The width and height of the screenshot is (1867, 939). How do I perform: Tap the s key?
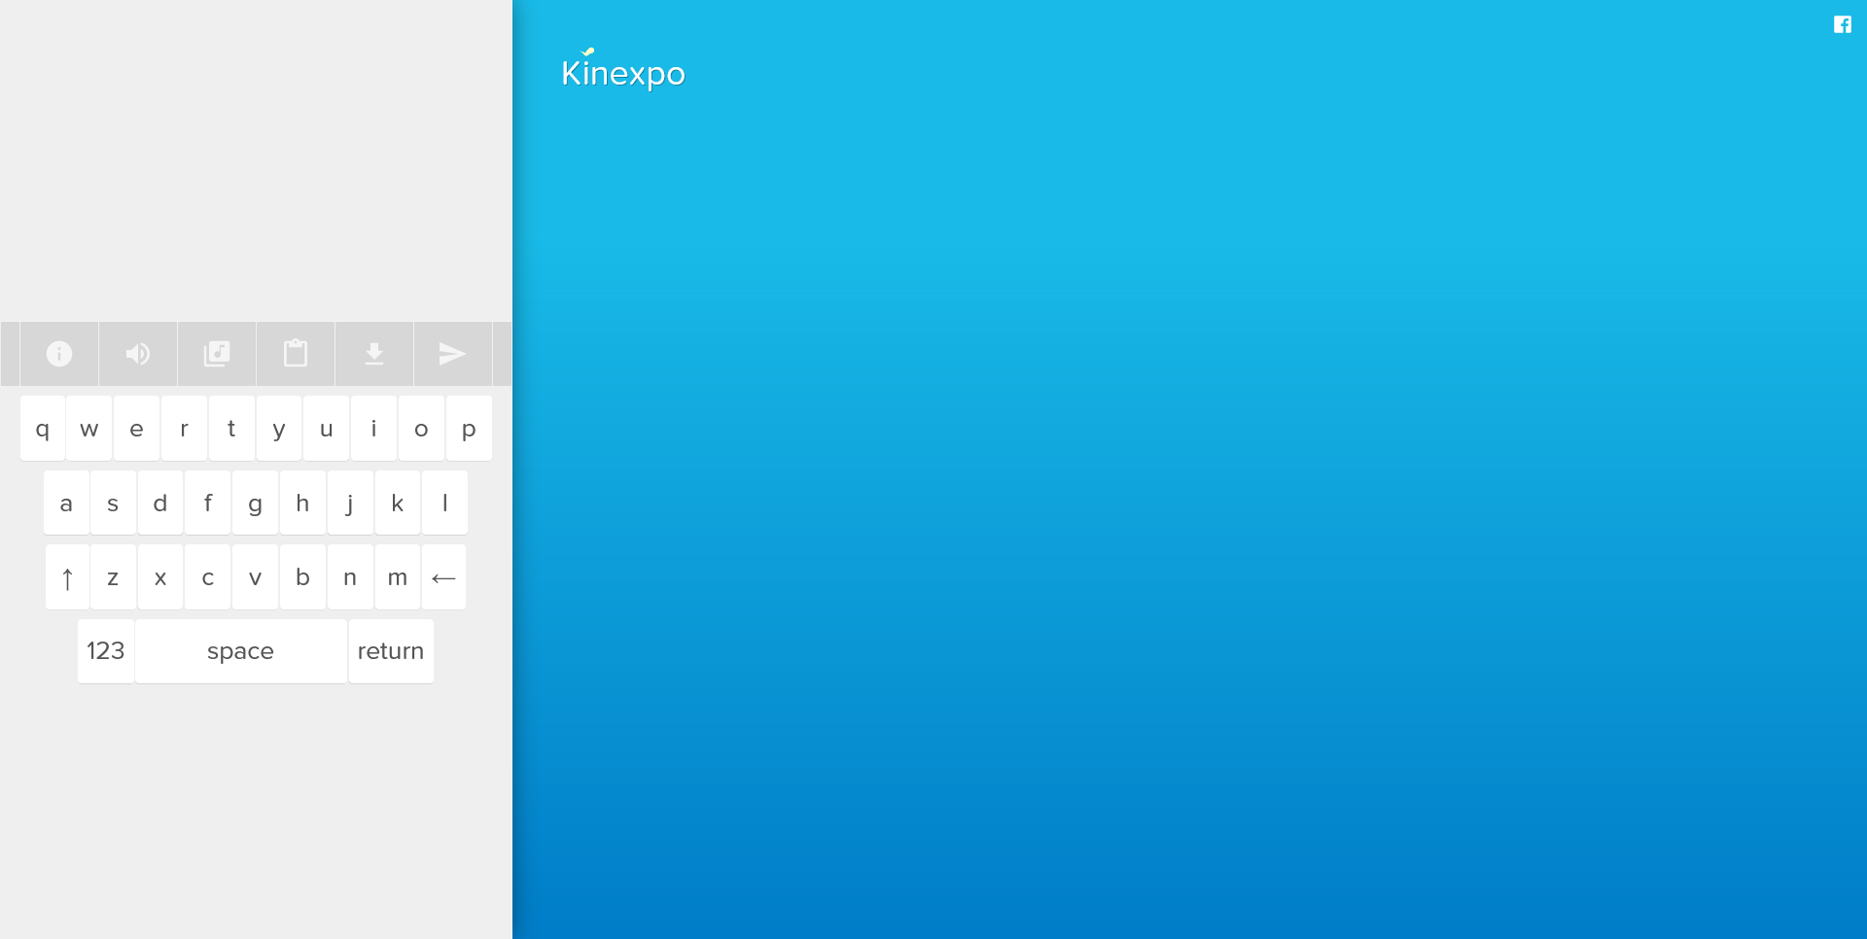pyautogui.click(x=113, y=504)
